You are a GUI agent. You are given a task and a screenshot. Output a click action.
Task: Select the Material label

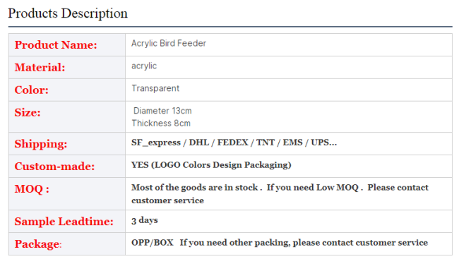[x=40, y=67]
